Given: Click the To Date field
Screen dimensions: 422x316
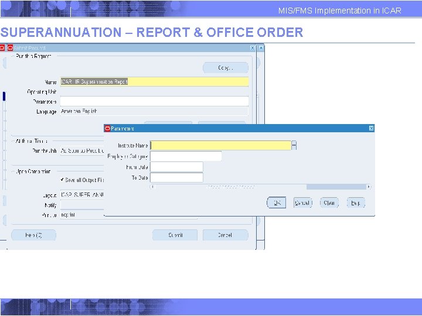Looking at the screenshot, I should pos(176,178).
